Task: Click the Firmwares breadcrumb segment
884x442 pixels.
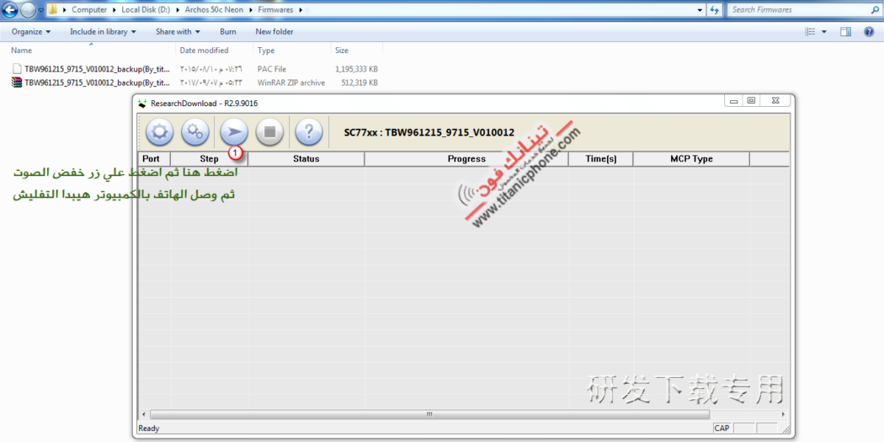Action: [x=274, y=9]
